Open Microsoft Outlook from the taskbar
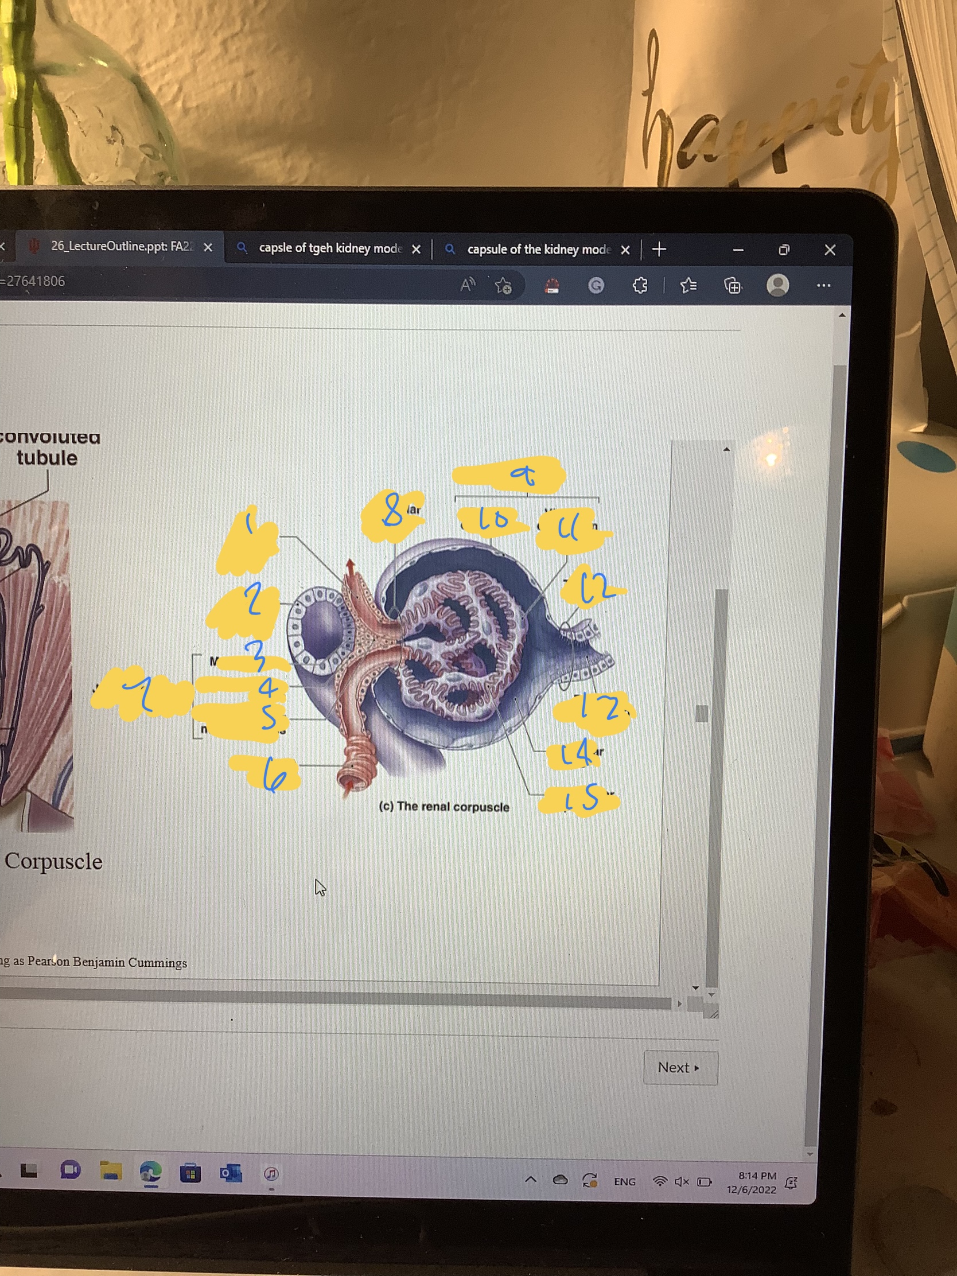 pyautogui.click(x=231, y=1173)
